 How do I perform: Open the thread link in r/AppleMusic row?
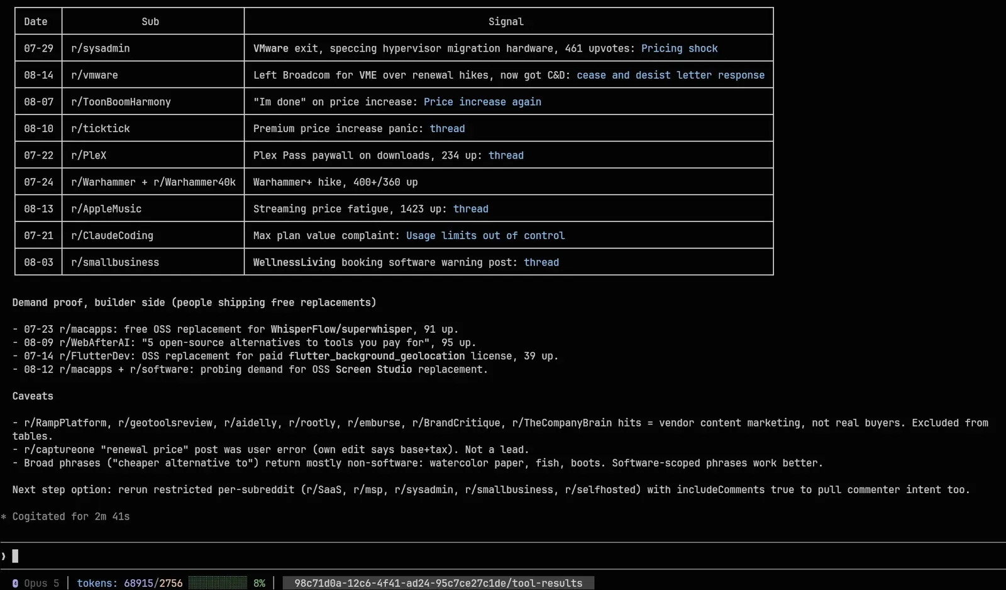click(x=471, y=209)
